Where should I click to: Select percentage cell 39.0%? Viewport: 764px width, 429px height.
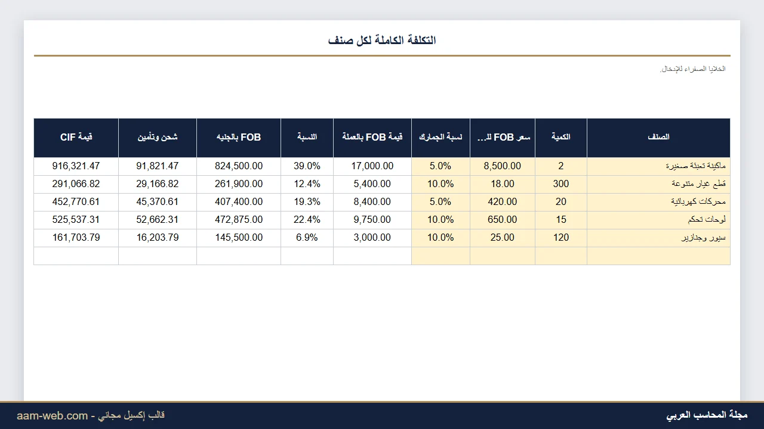pyautogui.click(x=307, y=166)
